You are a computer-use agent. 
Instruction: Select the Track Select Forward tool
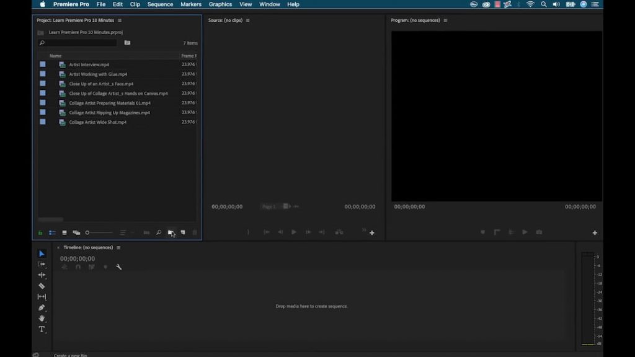[x=42, y=264]
